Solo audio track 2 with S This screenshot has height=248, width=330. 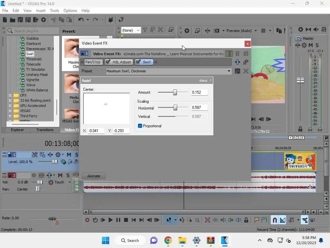[68, 175]
